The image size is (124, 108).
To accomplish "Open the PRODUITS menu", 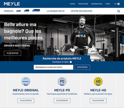I will coord(9,11).
